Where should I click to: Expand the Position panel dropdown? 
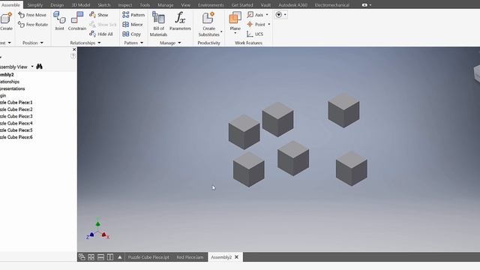click(x=42, y=43)
